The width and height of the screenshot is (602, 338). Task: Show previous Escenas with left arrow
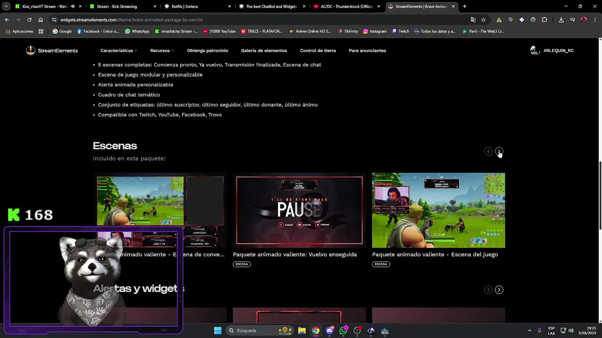pos(488,151)
